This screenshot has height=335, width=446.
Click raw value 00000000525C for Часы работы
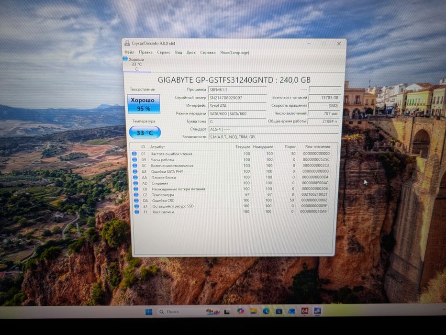[316, 159]
